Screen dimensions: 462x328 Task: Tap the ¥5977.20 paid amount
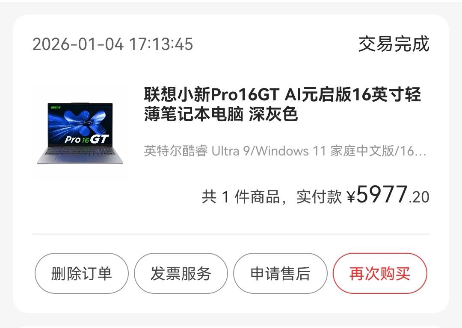[388, 195]
